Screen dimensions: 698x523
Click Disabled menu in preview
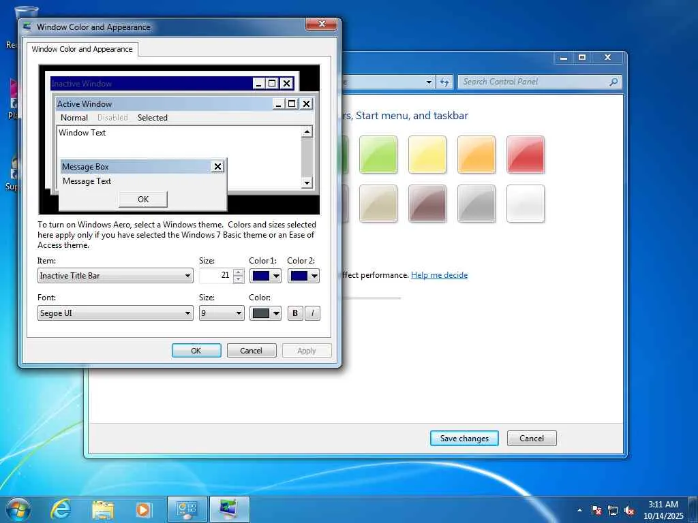tap(112, 117)
